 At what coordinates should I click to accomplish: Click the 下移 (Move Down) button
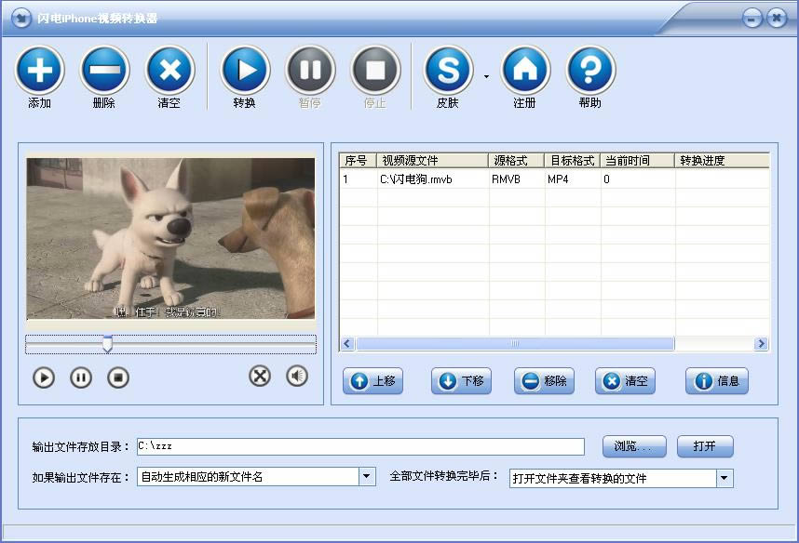coord(461,381)
